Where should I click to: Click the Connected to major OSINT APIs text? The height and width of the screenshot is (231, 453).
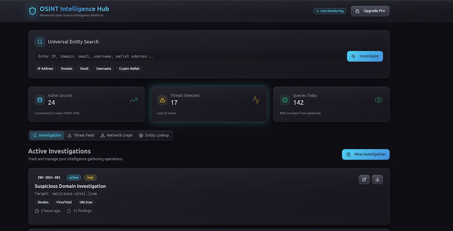tap(57, 113)
